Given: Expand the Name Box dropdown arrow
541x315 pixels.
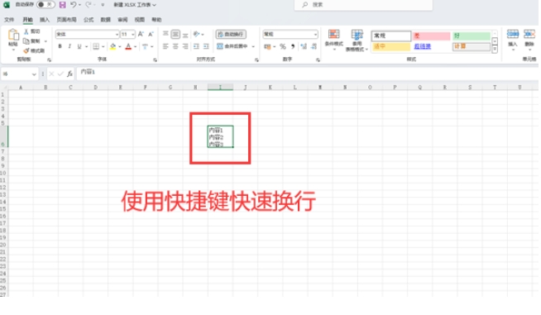Looking at the screenshot, I should coord(34,74).
